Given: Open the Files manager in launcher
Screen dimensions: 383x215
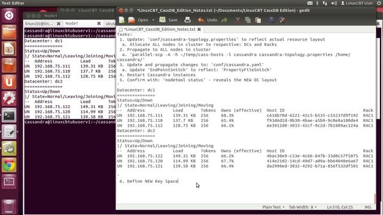Looking at the screenshot, I should point(9,32).
